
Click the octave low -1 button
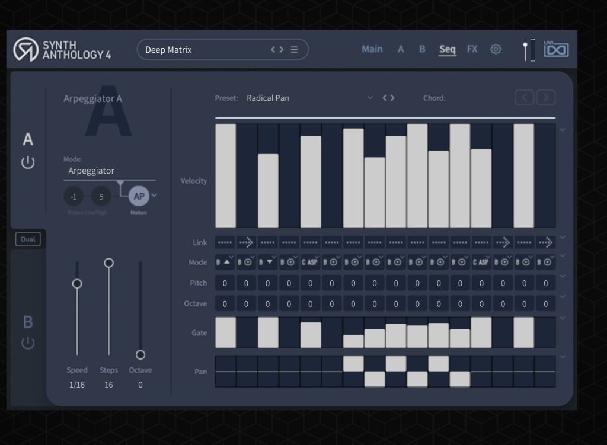pos(74,196)
